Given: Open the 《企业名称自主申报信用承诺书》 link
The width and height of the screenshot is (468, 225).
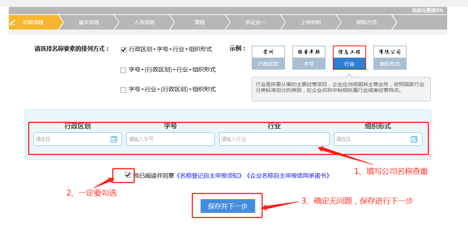Looking at the screenshot, I should [289, 176].
